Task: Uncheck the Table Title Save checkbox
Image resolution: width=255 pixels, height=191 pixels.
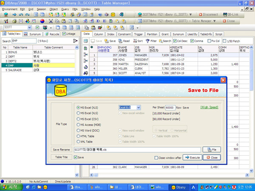Action: [76, 157]
